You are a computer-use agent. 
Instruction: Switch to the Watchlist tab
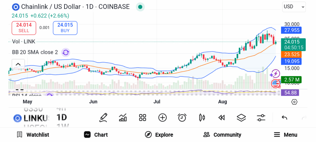click(33, 135)
